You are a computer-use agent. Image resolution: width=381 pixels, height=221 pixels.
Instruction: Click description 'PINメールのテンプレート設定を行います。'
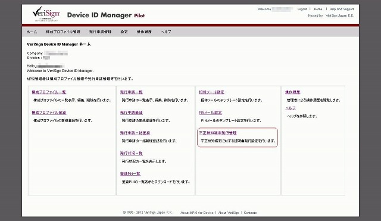(231, 120)
